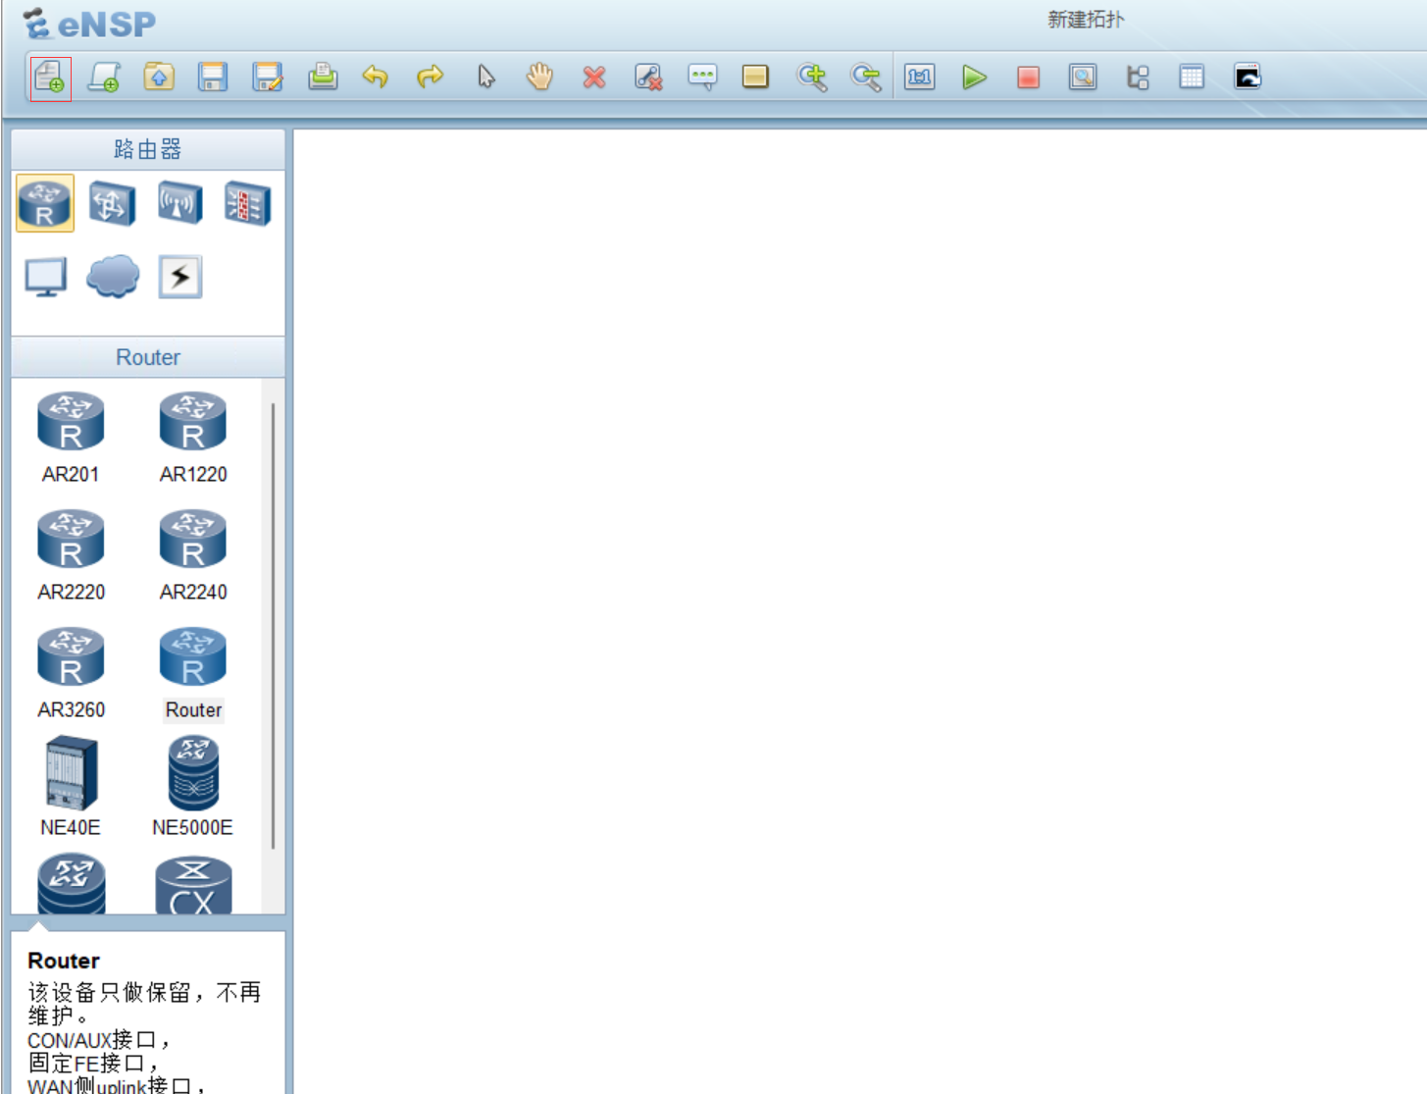The width and height of the screenshot is (1427, 1094).
Task: Select the connection cable category
Action: tap(180, 277)
